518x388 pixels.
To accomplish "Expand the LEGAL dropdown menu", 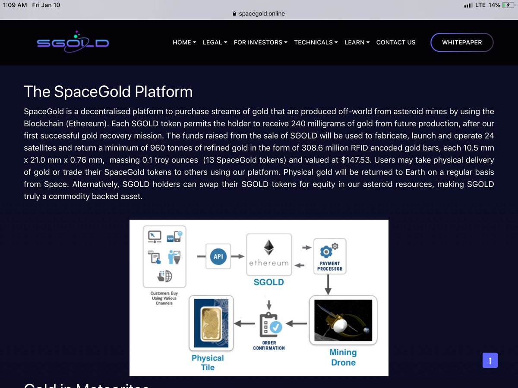I will (x=215, y=42).
